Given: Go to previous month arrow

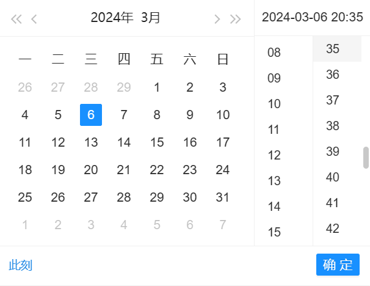Looking at the screenshot, I should pyautogui.click(x=34, y=19).
